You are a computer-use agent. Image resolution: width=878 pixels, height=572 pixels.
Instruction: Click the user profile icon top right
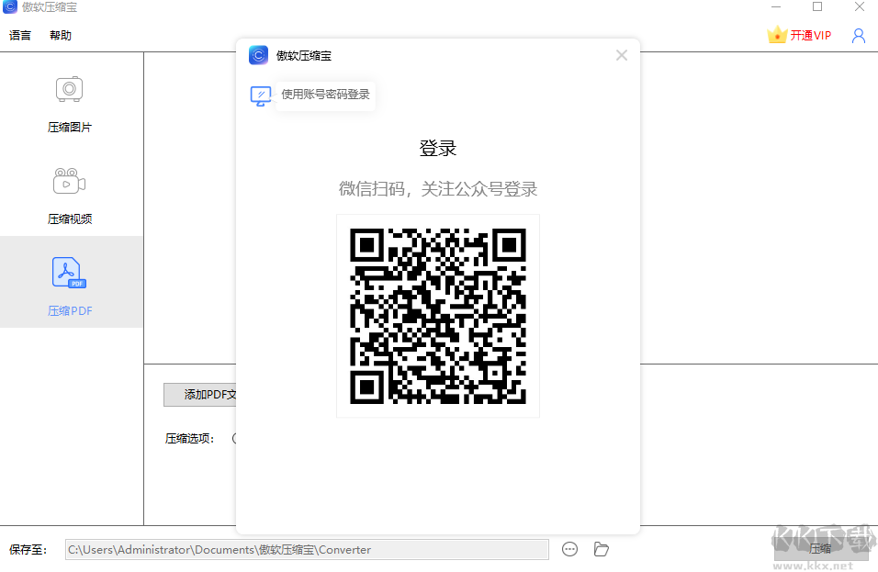(x=858, y=35)
